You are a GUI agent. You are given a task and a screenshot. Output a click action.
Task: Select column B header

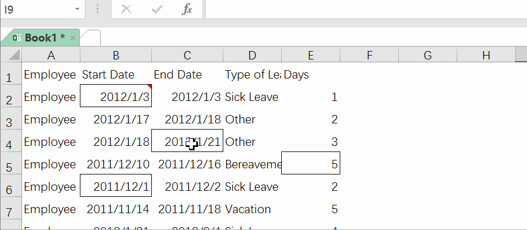[x=116, y=55]
